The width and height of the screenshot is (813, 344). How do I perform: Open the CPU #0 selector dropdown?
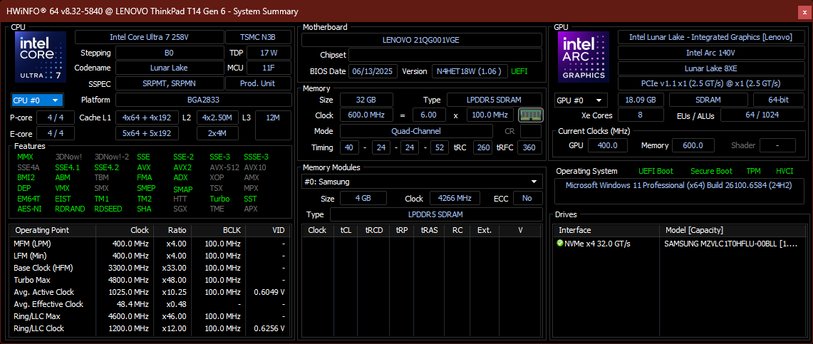37,100
